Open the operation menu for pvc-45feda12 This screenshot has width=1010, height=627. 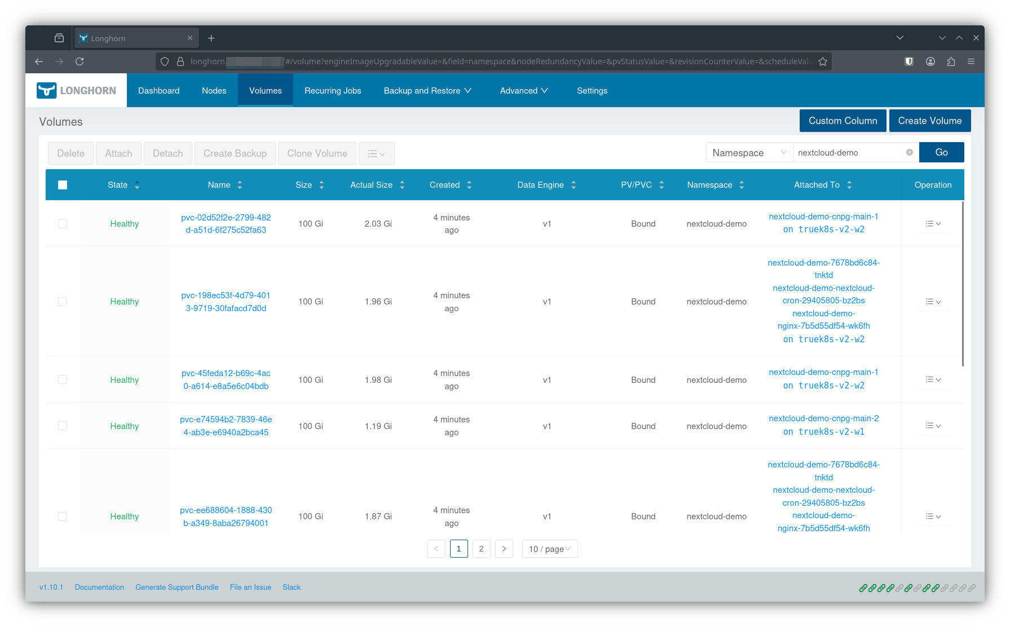point(933,379)
